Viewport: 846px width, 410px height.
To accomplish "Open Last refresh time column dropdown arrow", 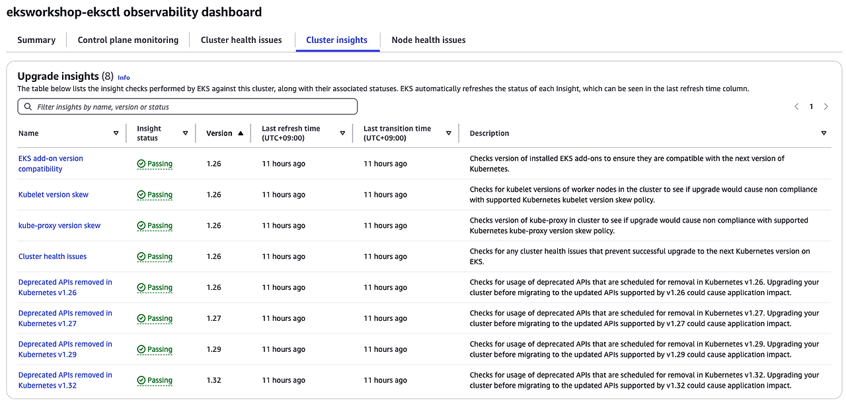I will click(x=342, y=133).
